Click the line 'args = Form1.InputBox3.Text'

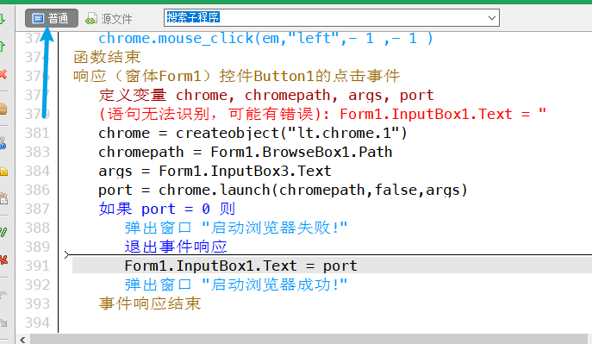(215, 171)
